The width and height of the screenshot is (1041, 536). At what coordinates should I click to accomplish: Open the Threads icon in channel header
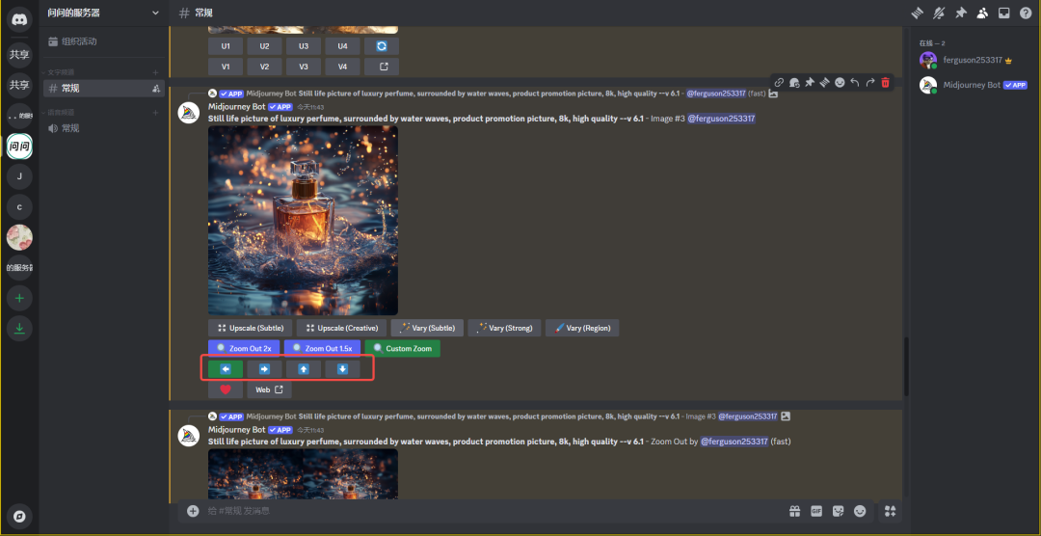tap(917, 13)
